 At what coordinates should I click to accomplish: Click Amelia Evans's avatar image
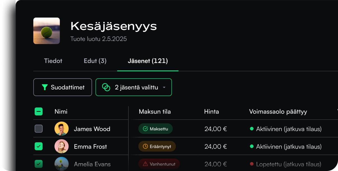[62, 164]
